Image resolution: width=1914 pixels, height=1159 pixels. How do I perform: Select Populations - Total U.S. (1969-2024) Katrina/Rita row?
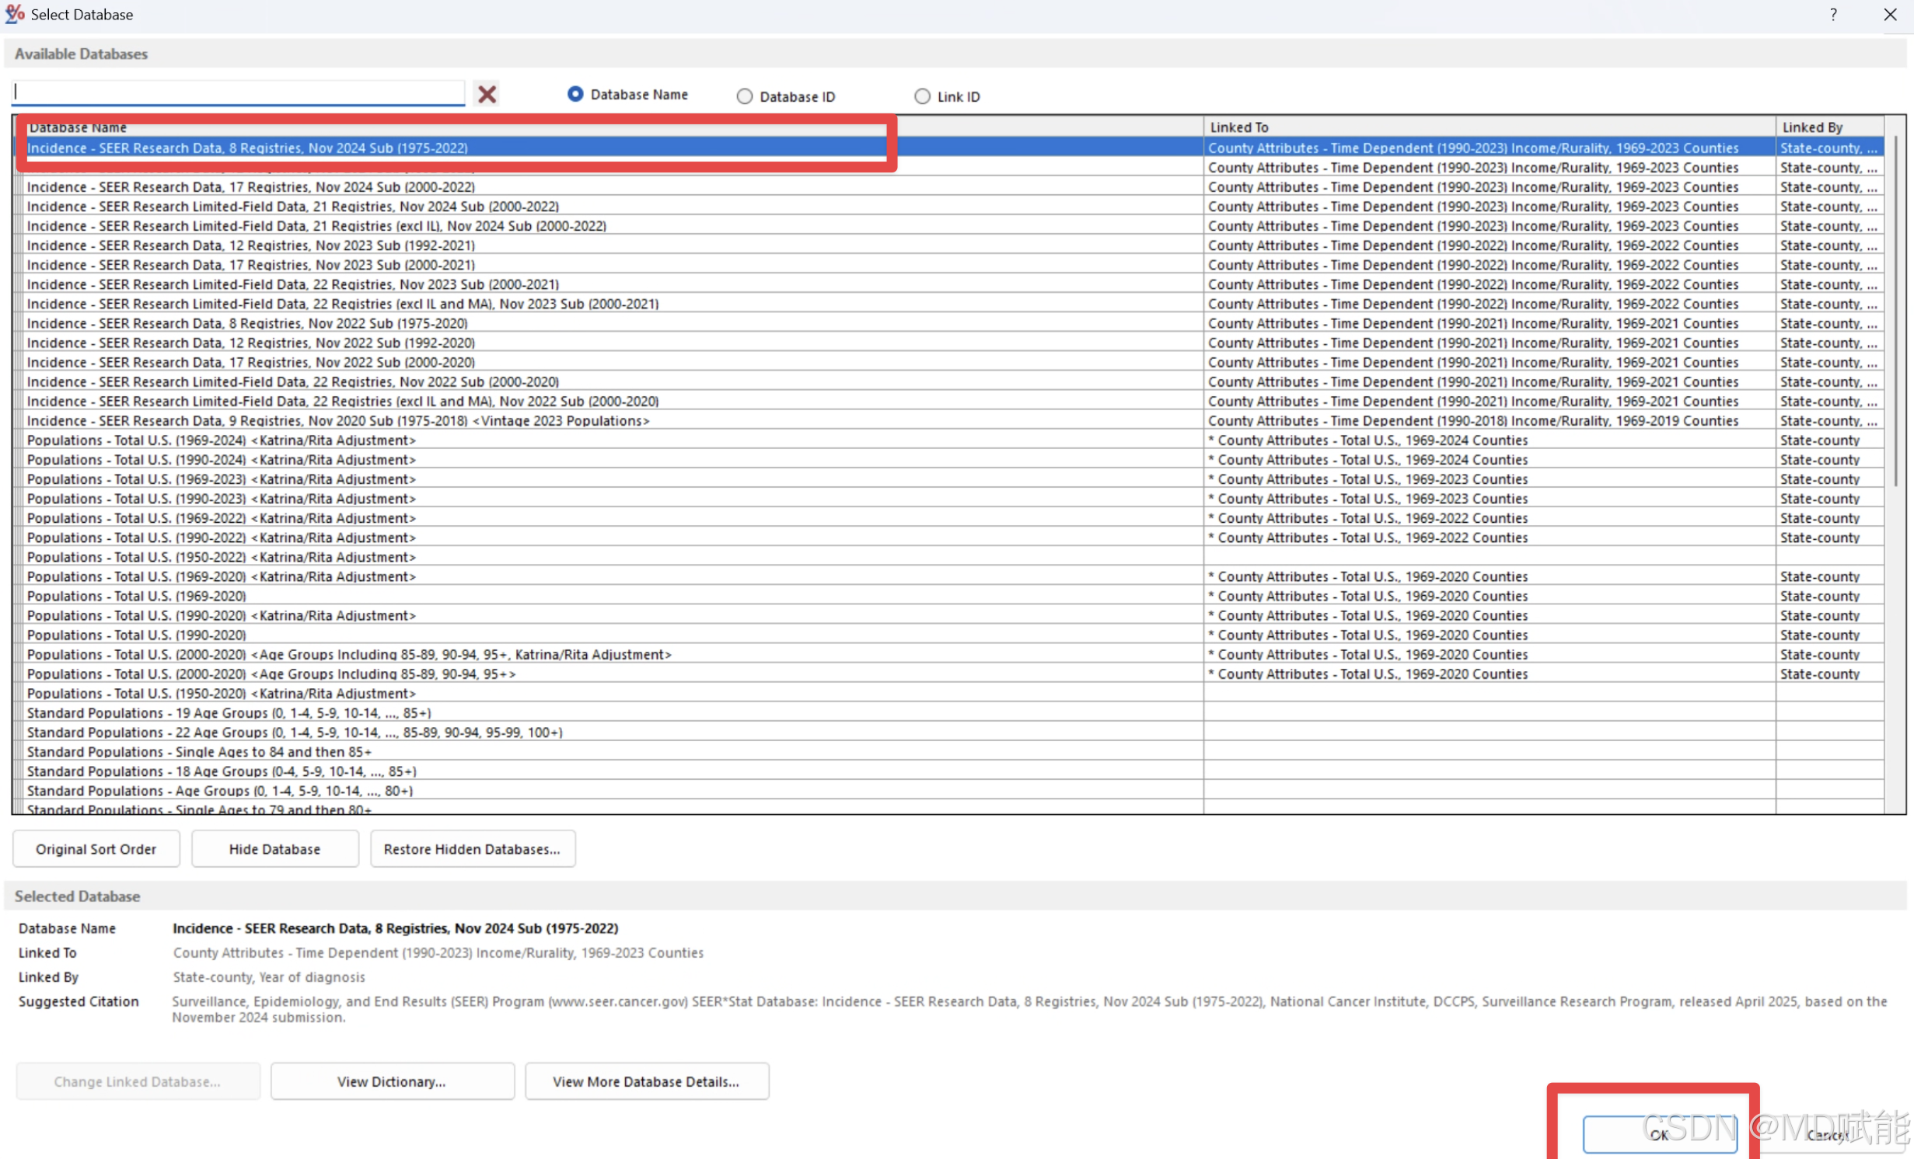[222, 440]
